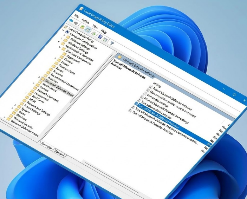Viewport: 247px width, 199px height.
Task: Click the Local Group Policy Editor title bar icon
Action: tap(82, 8)
